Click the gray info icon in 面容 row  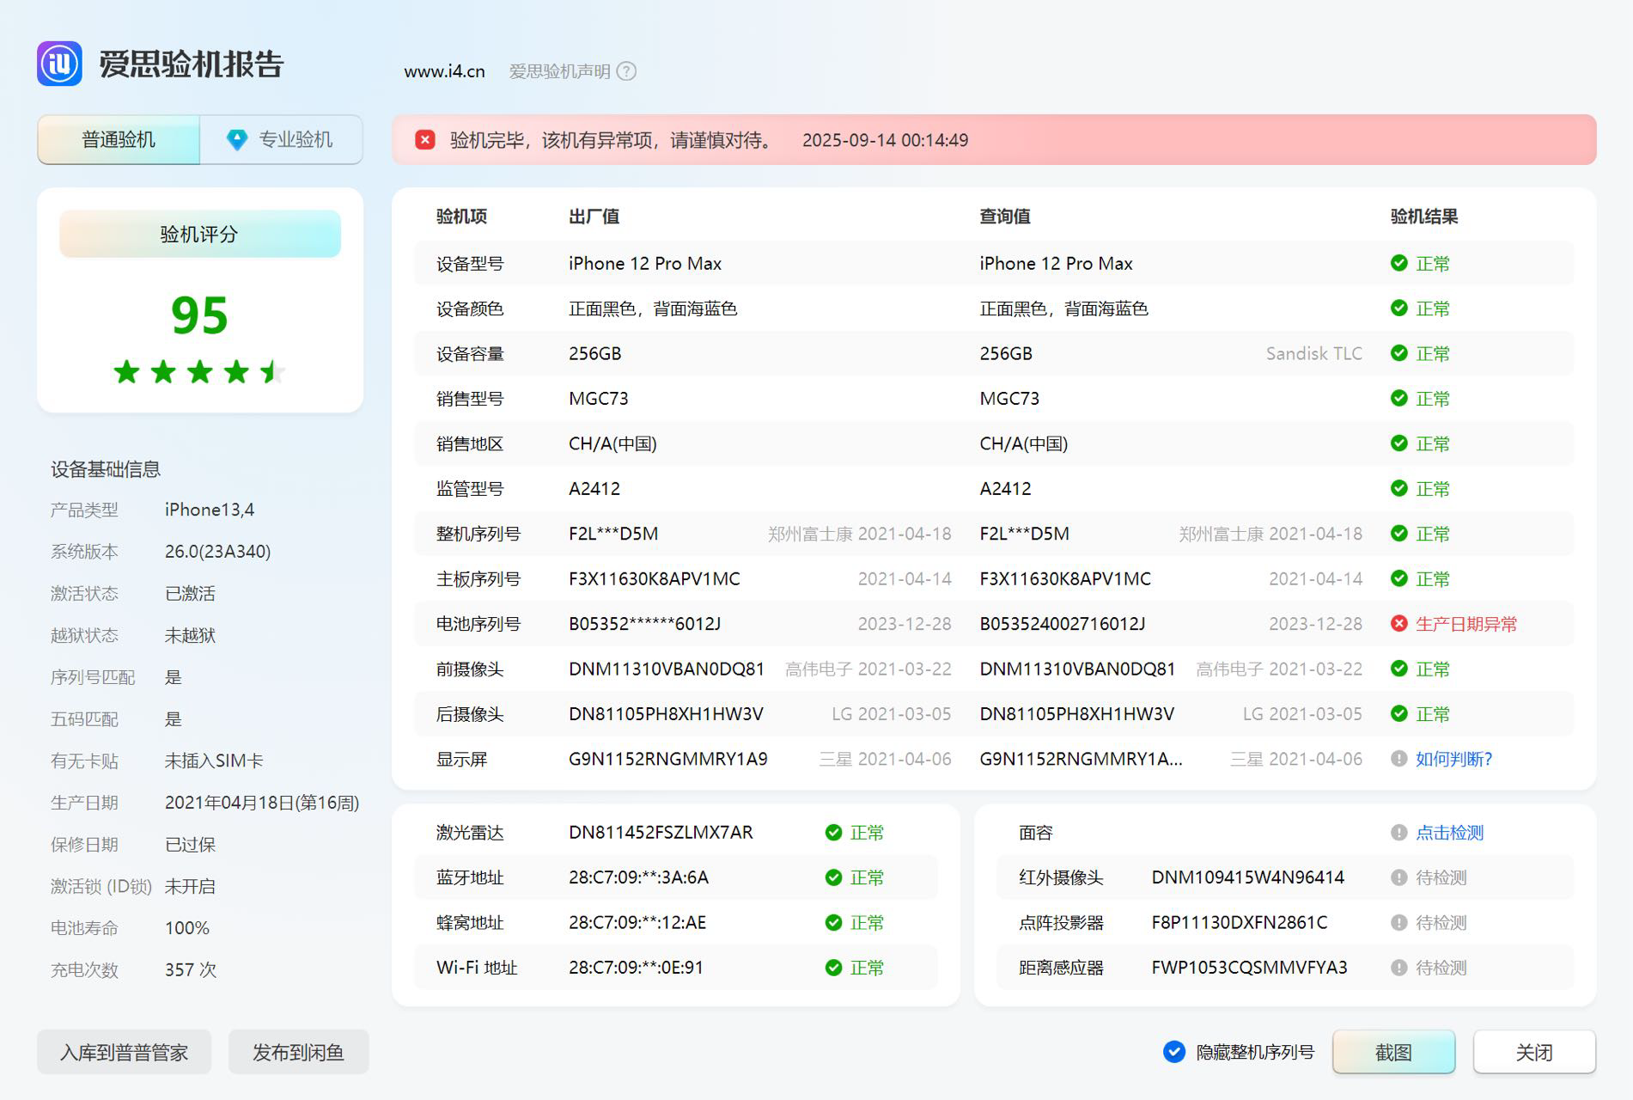pyautogui.click(x=1398, y=832)
